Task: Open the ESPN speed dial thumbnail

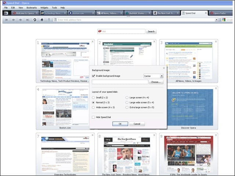Action: (188, 154)
